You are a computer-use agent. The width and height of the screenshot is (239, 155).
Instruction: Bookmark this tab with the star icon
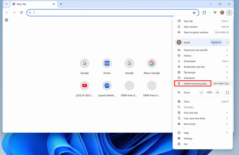(x=194, y=13)
